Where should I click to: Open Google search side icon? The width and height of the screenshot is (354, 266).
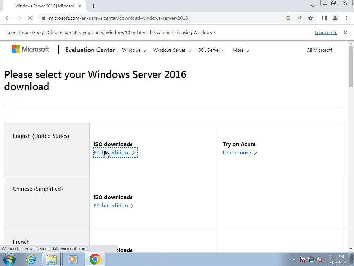[288, 18]
